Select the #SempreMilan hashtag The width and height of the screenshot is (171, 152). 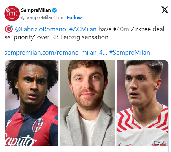coord(129,53)
